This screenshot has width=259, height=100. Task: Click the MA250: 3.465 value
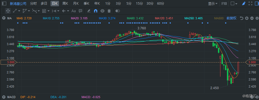(x=194, y=18)
